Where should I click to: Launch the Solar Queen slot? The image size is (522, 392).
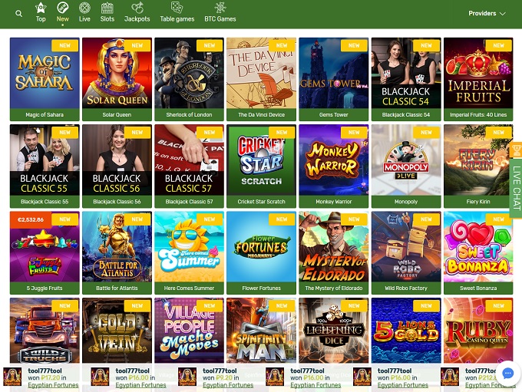click(x=117, y=73)
